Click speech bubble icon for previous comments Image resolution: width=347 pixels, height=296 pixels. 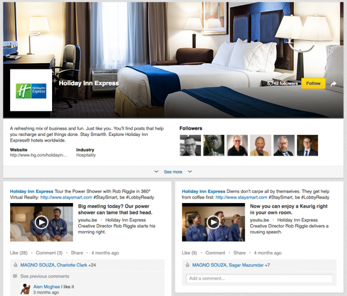(x=15, y=276)
